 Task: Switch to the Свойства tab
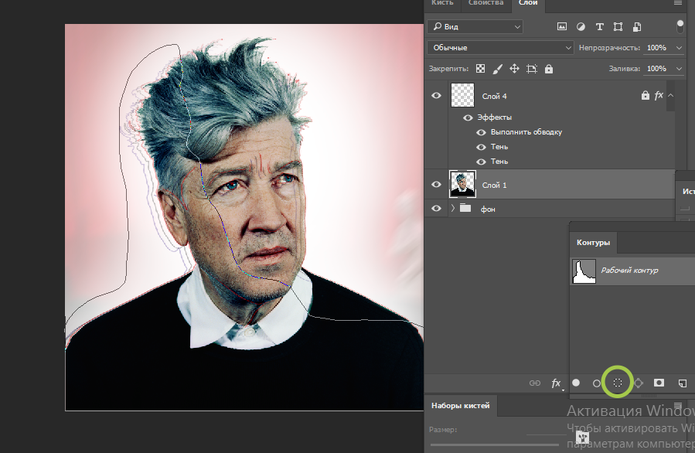[x=485, y=5]
